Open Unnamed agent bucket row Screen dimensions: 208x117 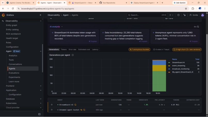(125, 110)
